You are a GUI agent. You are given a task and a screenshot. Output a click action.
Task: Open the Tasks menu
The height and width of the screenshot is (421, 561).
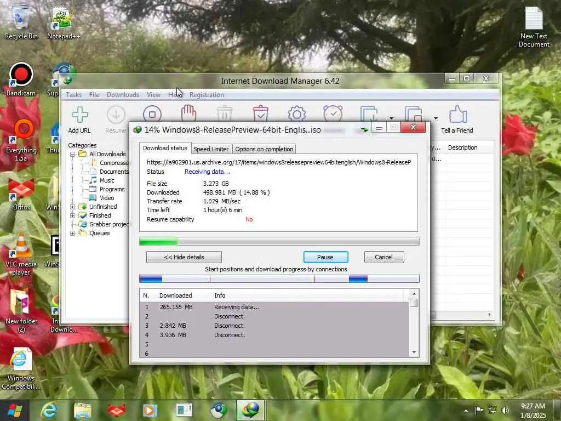coord(74,94)
